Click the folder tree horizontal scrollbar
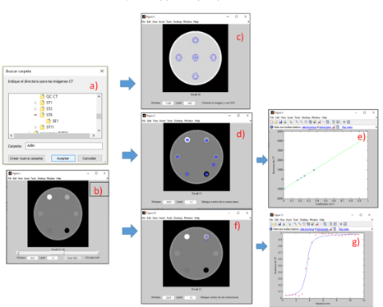 tap(52, 135)
